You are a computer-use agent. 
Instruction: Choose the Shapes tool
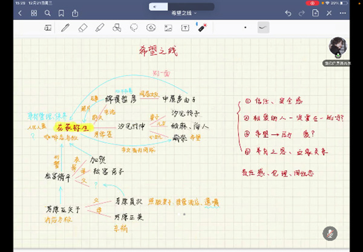click(117, 28)
